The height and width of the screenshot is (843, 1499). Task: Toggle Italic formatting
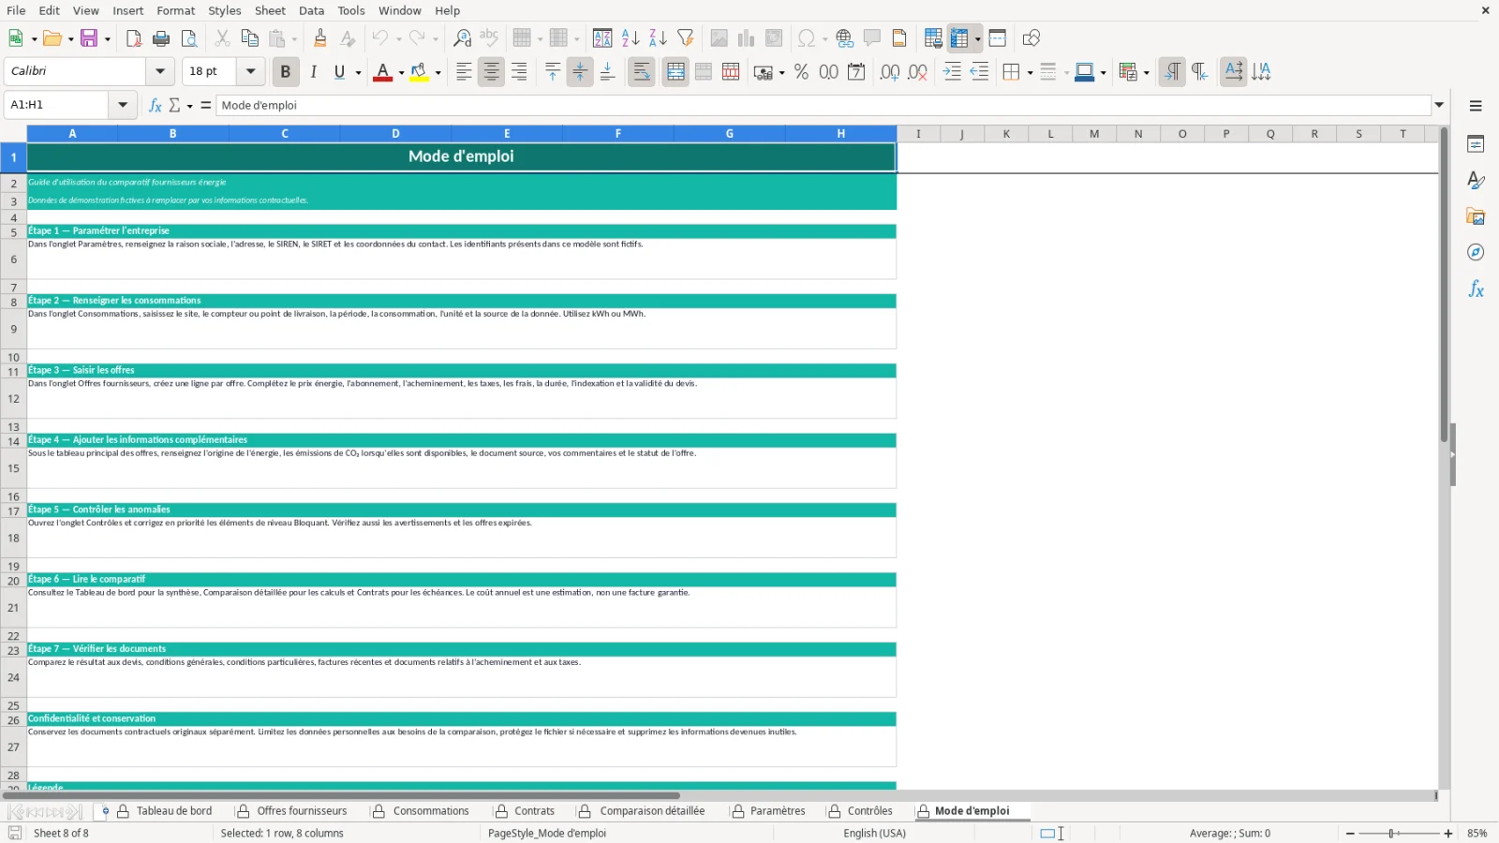coord(313,72)
